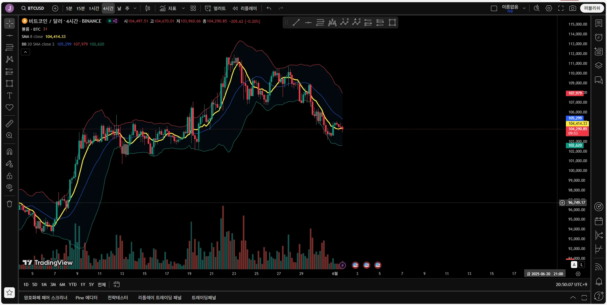Toggle the lock all drawings tool
The image size is (607, 305).
(x=9, y=176)
